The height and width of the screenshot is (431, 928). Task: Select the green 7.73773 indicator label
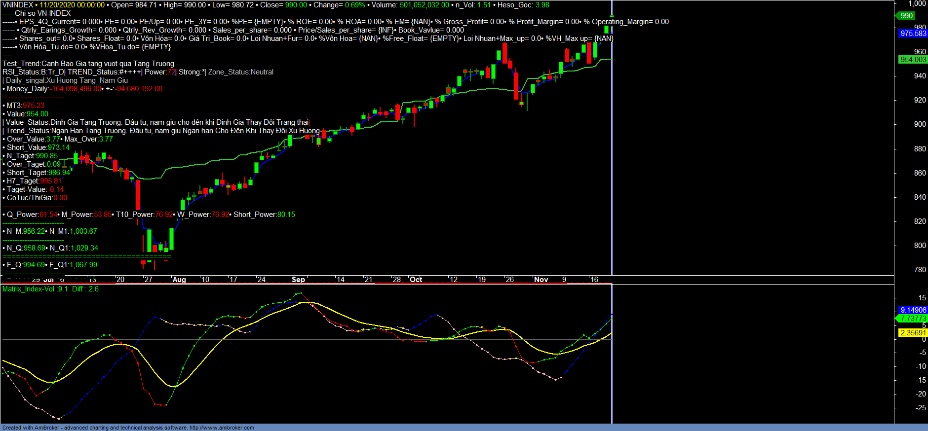913,319
